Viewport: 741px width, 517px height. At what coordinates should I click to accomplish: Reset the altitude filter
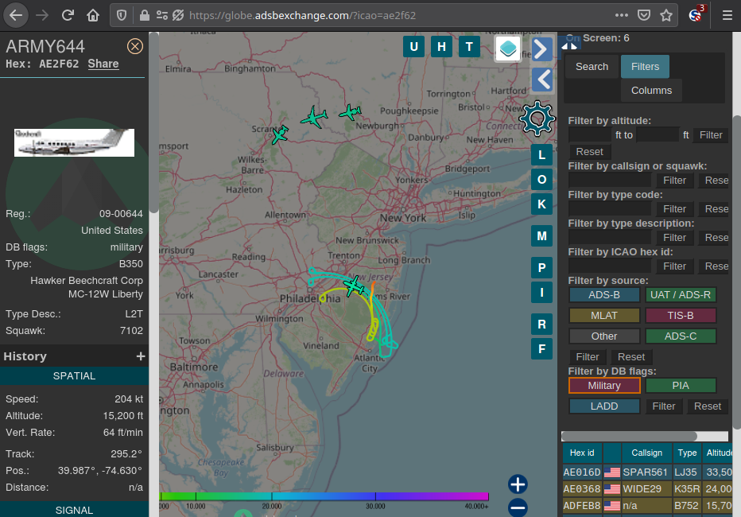589,152
